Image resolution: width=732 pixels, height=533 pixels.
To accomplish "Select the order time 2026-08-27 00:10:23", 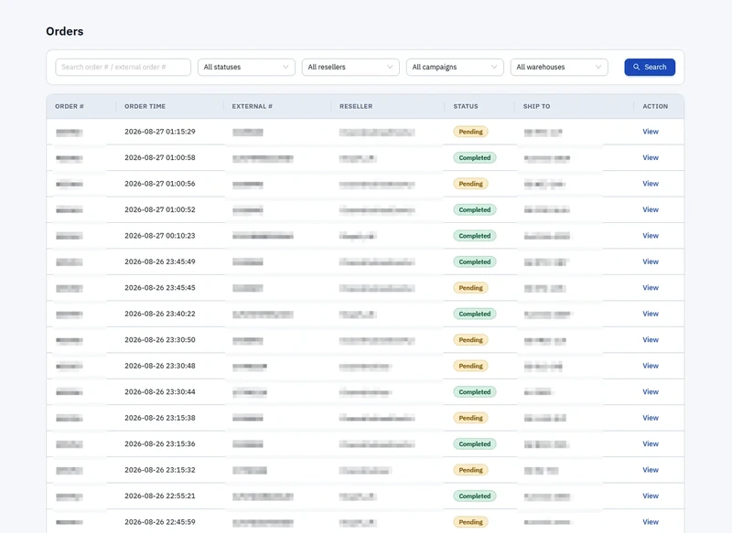I will [159, 236].
